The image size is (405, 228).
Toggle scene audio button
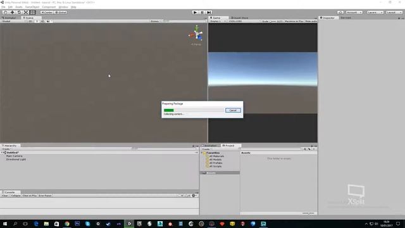pyautogui.click(x=42, y=21)
